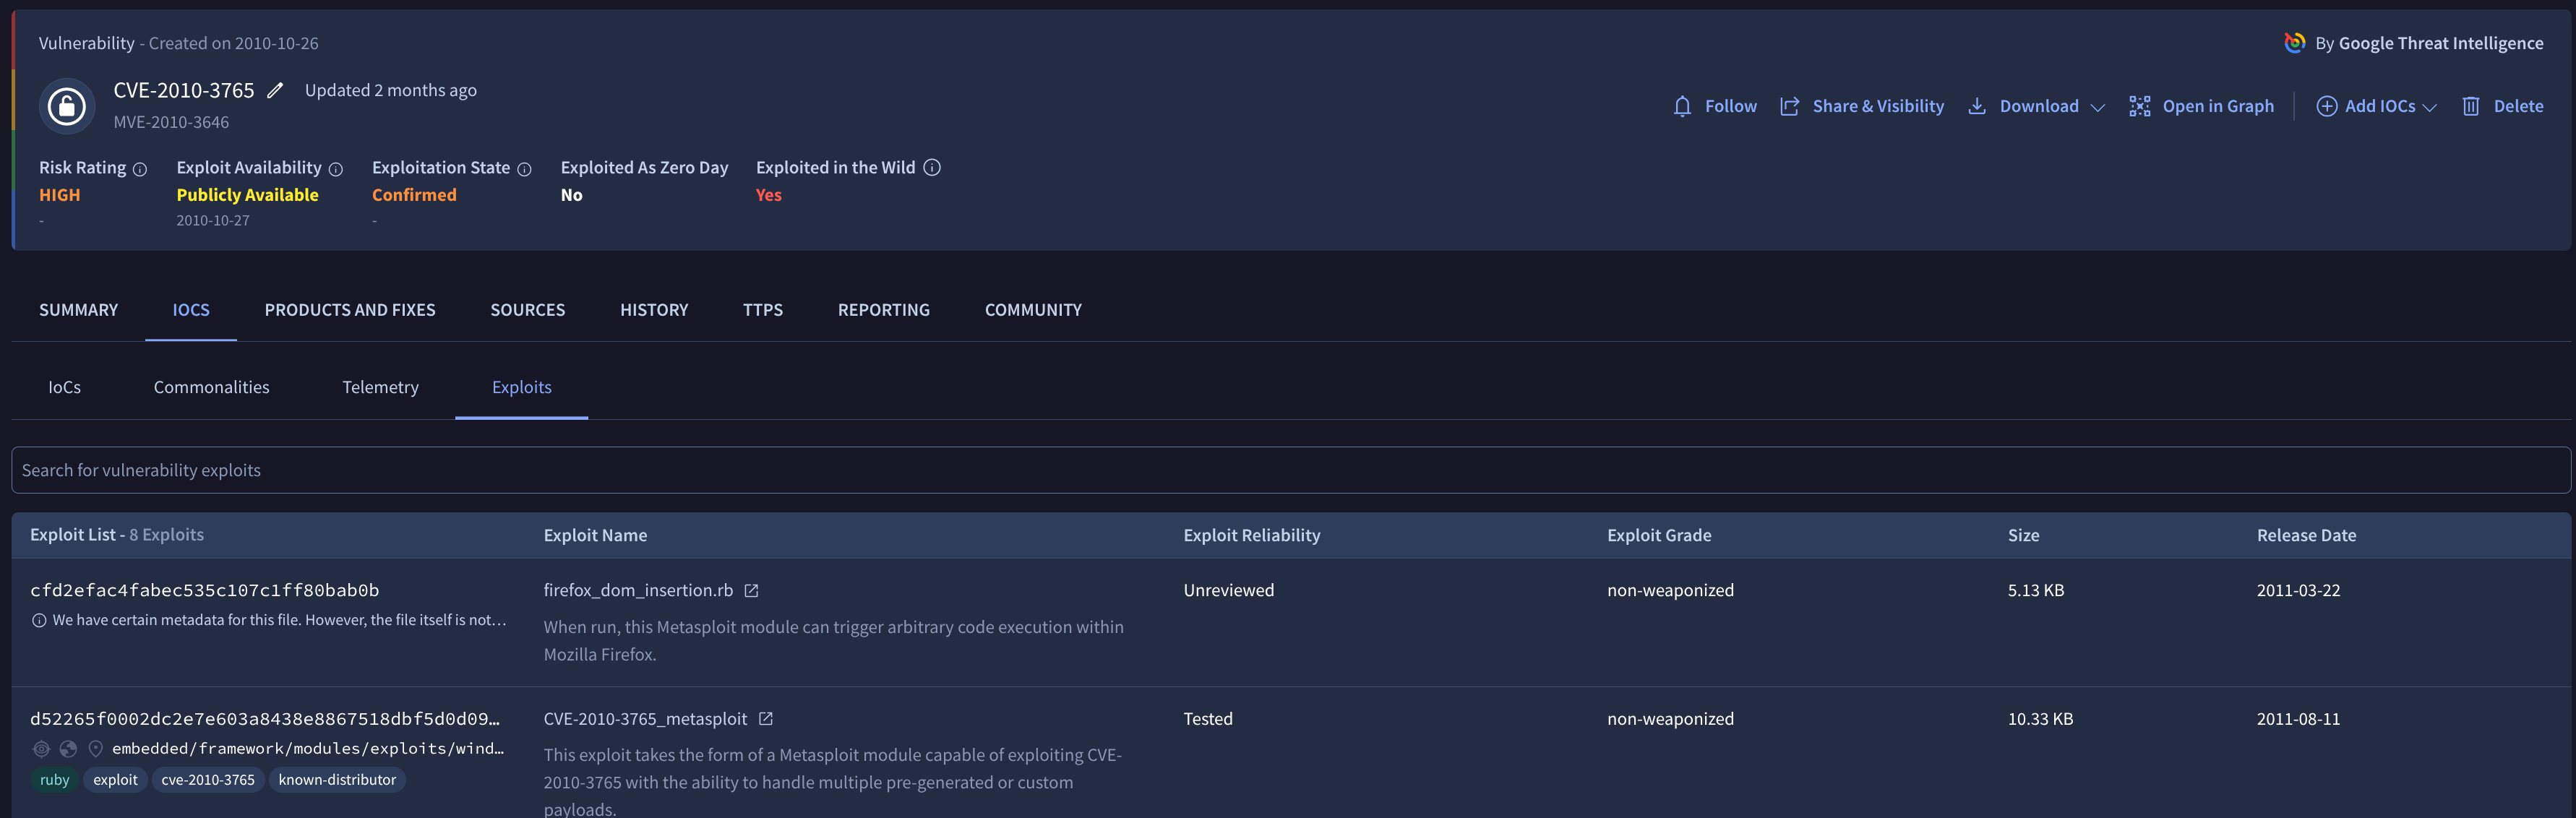Image resolution: width=2576 pixels, height=818 pixels.
Task: Open hash d52265f0002dc2e7e603a8438e8867518dbf5d0d09
Action: point(265,718)
